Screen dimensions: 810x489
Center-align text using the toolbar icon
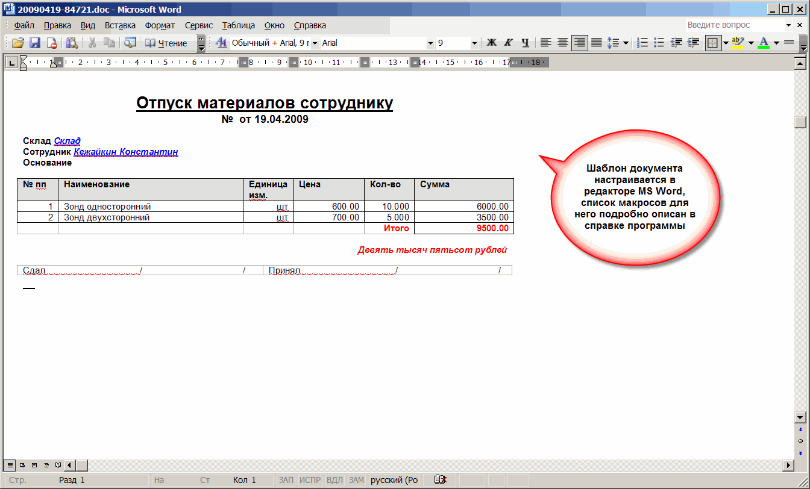coord(562,43)
